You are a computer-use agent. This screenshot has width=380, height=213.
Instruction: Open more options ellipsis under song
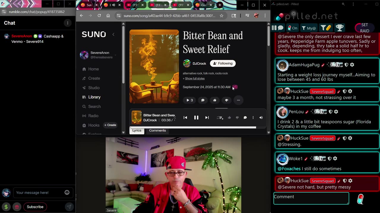[x=238, y=100]
